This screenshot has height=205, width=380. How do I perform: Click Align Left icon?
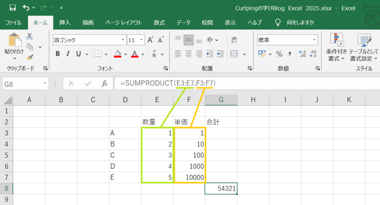(x=178, y=54)
